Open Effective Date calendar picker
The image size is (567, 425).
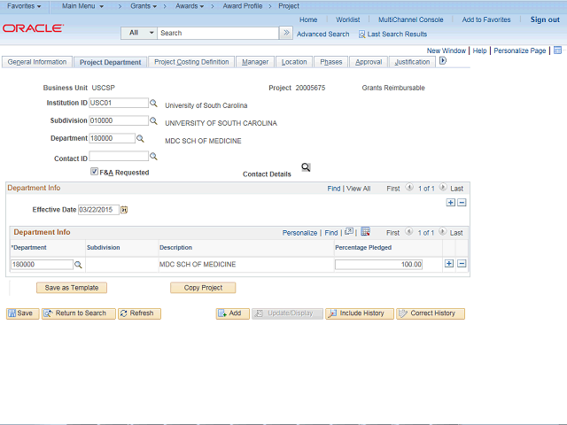pyautogui.click(x=124, y=210)
